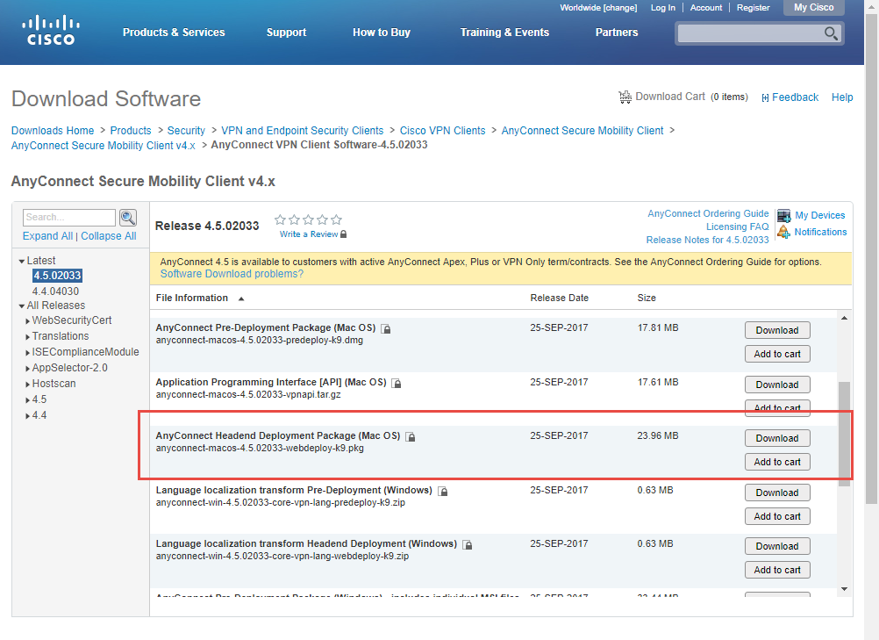Give the release a five-star rating
The width and height of the screenshot is (879, 640).
coord(336,219)
